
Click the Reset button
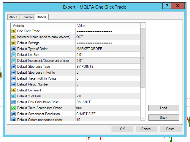click(x=170, y=129)
